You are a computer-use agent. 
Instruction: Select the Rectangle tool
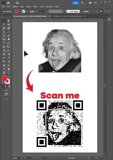coord(4,36)
